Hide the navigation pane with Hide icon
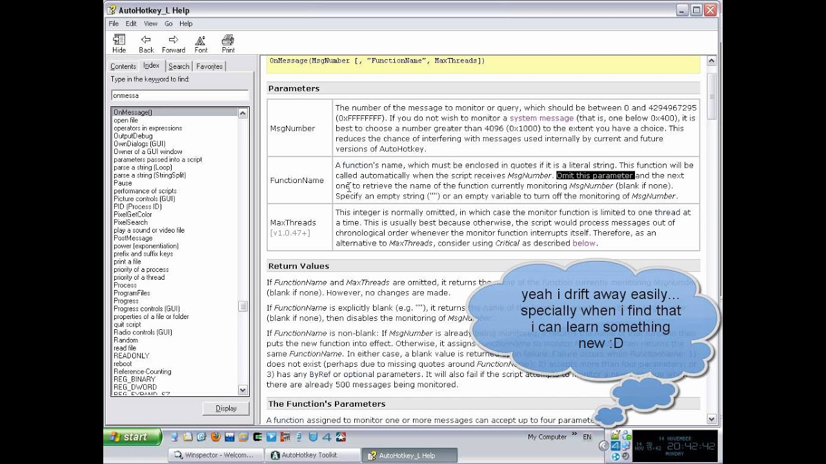The height and width of the screenshot is (464, 826). [x=119, y=44]
